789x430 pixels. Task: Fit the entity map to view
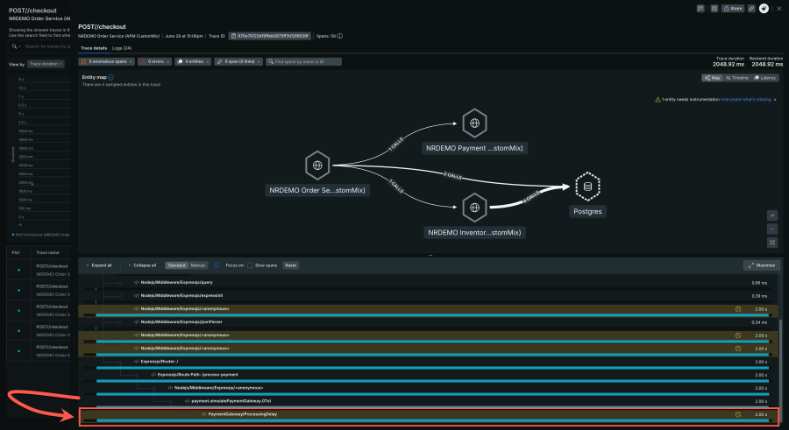[772, 243]
